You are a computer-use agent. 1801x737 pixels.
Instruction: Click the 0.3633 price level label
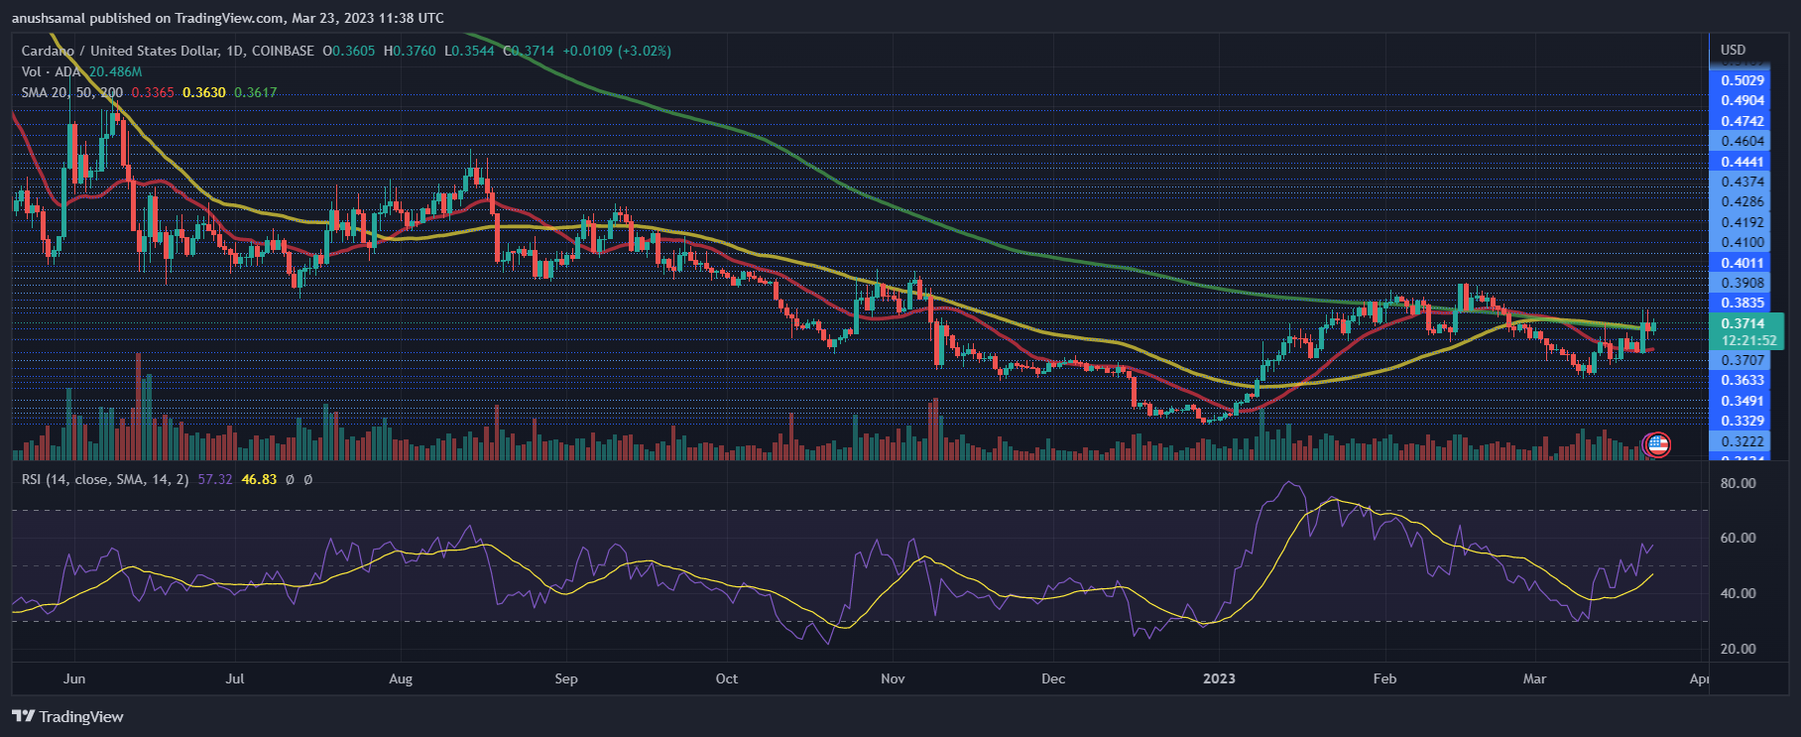tap(1742, 380)
